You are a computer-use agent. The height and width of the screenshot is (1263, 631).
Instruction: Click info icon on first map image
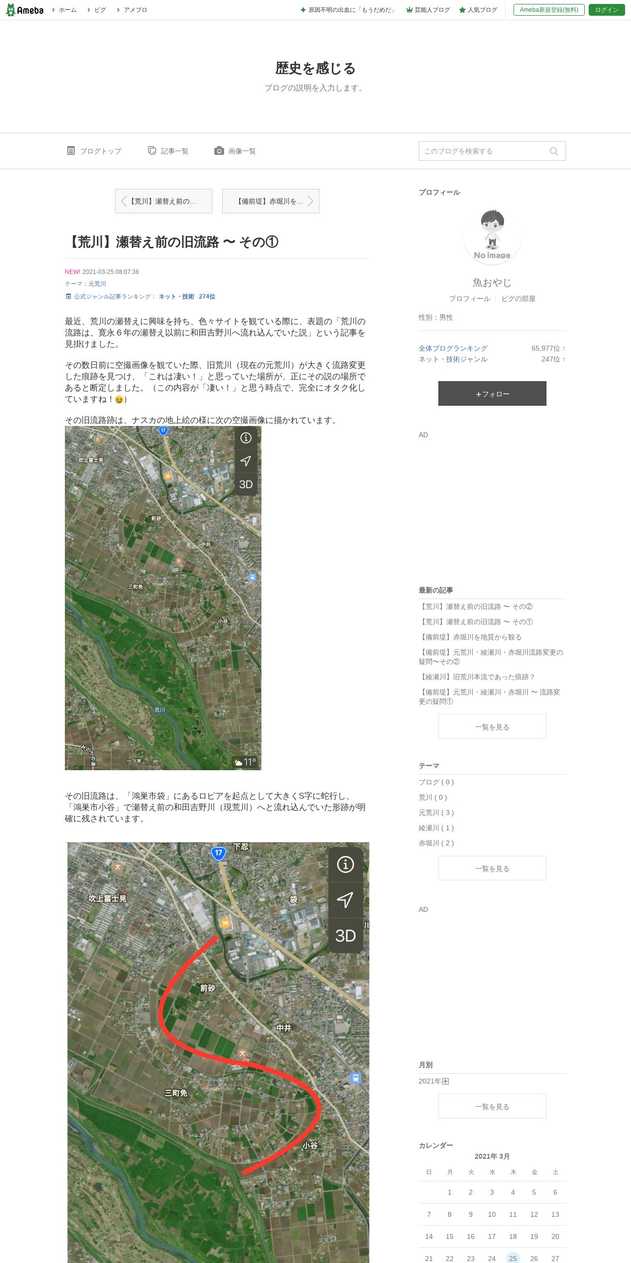(x=246, y=438)
